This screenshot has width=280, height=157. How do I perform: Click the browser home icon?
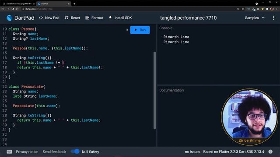17,9
